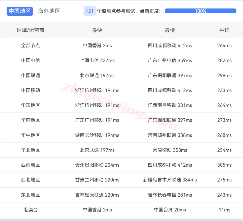Select the 东北地区 row label
243x221 pixels.
(30, 195)
